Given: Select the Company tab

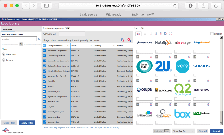Looking at the screenshot, I should coord(8,29).
